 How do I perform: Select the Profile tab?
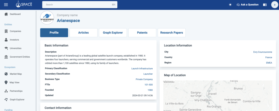(54, 33)
